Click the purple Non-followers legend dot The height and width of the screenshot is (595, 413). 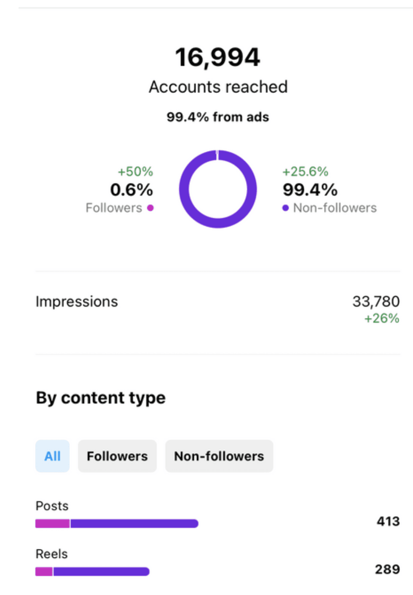pos(285,208)
